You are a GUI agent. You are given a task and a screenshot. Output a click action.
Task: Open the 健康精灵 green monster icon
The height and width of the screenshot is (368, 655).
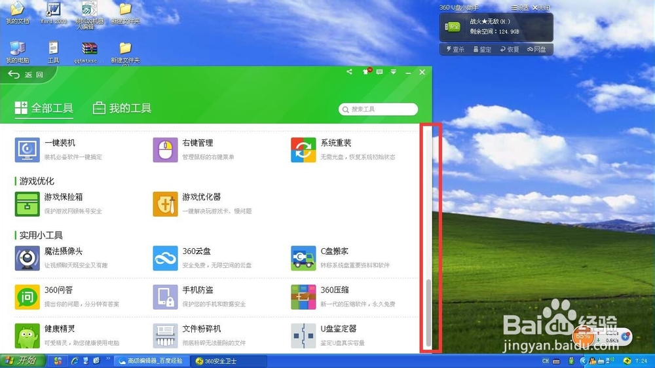pyautogui.click(x=27, y=336)
